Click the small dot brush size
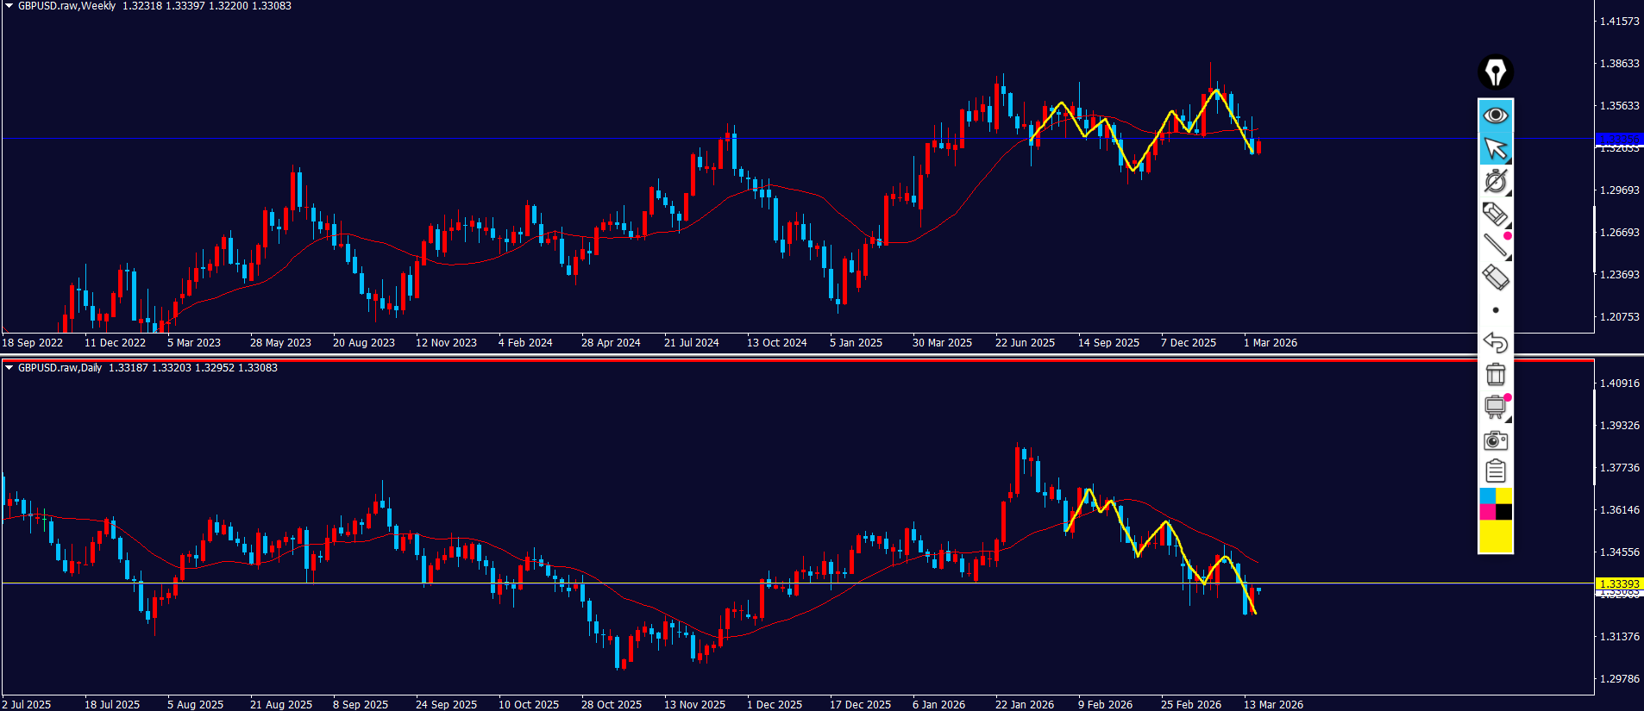The image size is (1644, 711). pyautogui.click(x=1495, y=310)
